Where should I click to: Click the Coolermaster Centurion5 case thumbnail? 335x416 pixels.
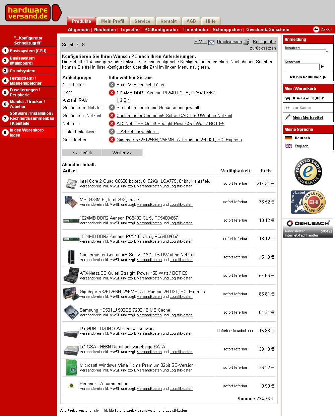click(x=71, y=257)
